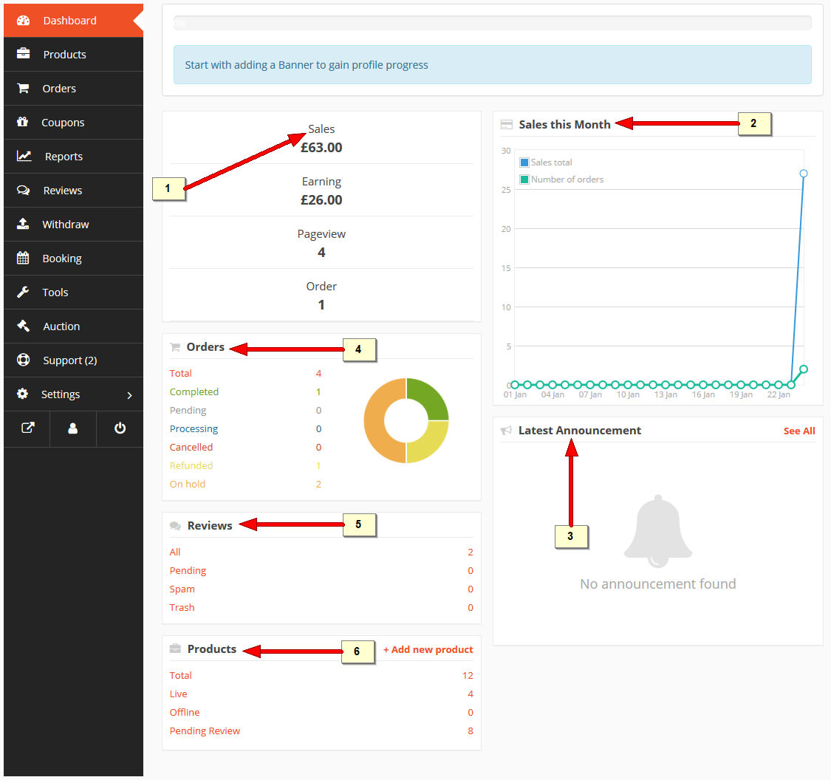Open the Coupons menu item

73,122
